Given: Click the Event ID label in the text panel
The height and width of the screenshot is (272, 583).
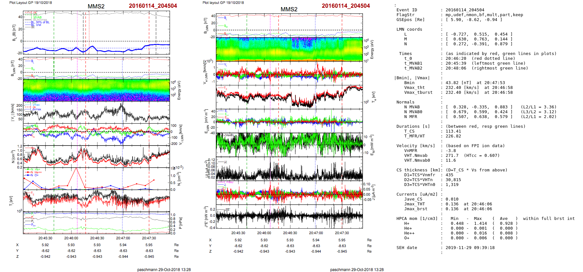Looking at the screenshot, I should click(x=407, y=10).
